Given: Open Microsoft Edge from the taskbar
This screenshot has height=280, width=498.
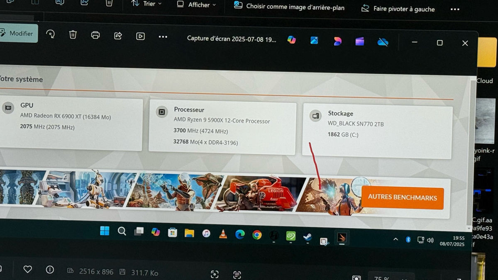Looking at the screenshot, I should coord(240,235).
